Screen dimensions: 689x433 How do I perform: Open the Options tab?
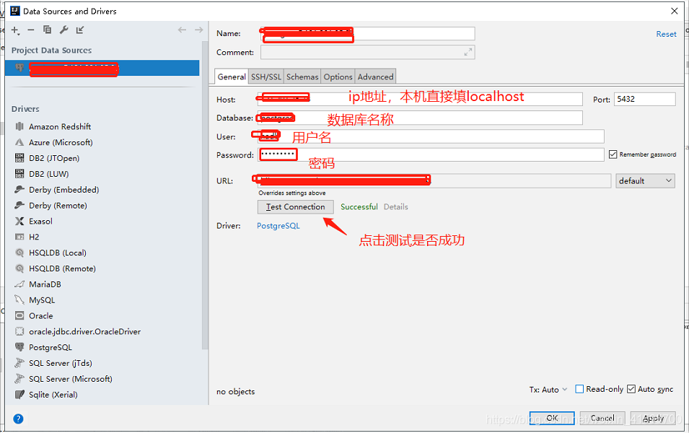[338, 76]
